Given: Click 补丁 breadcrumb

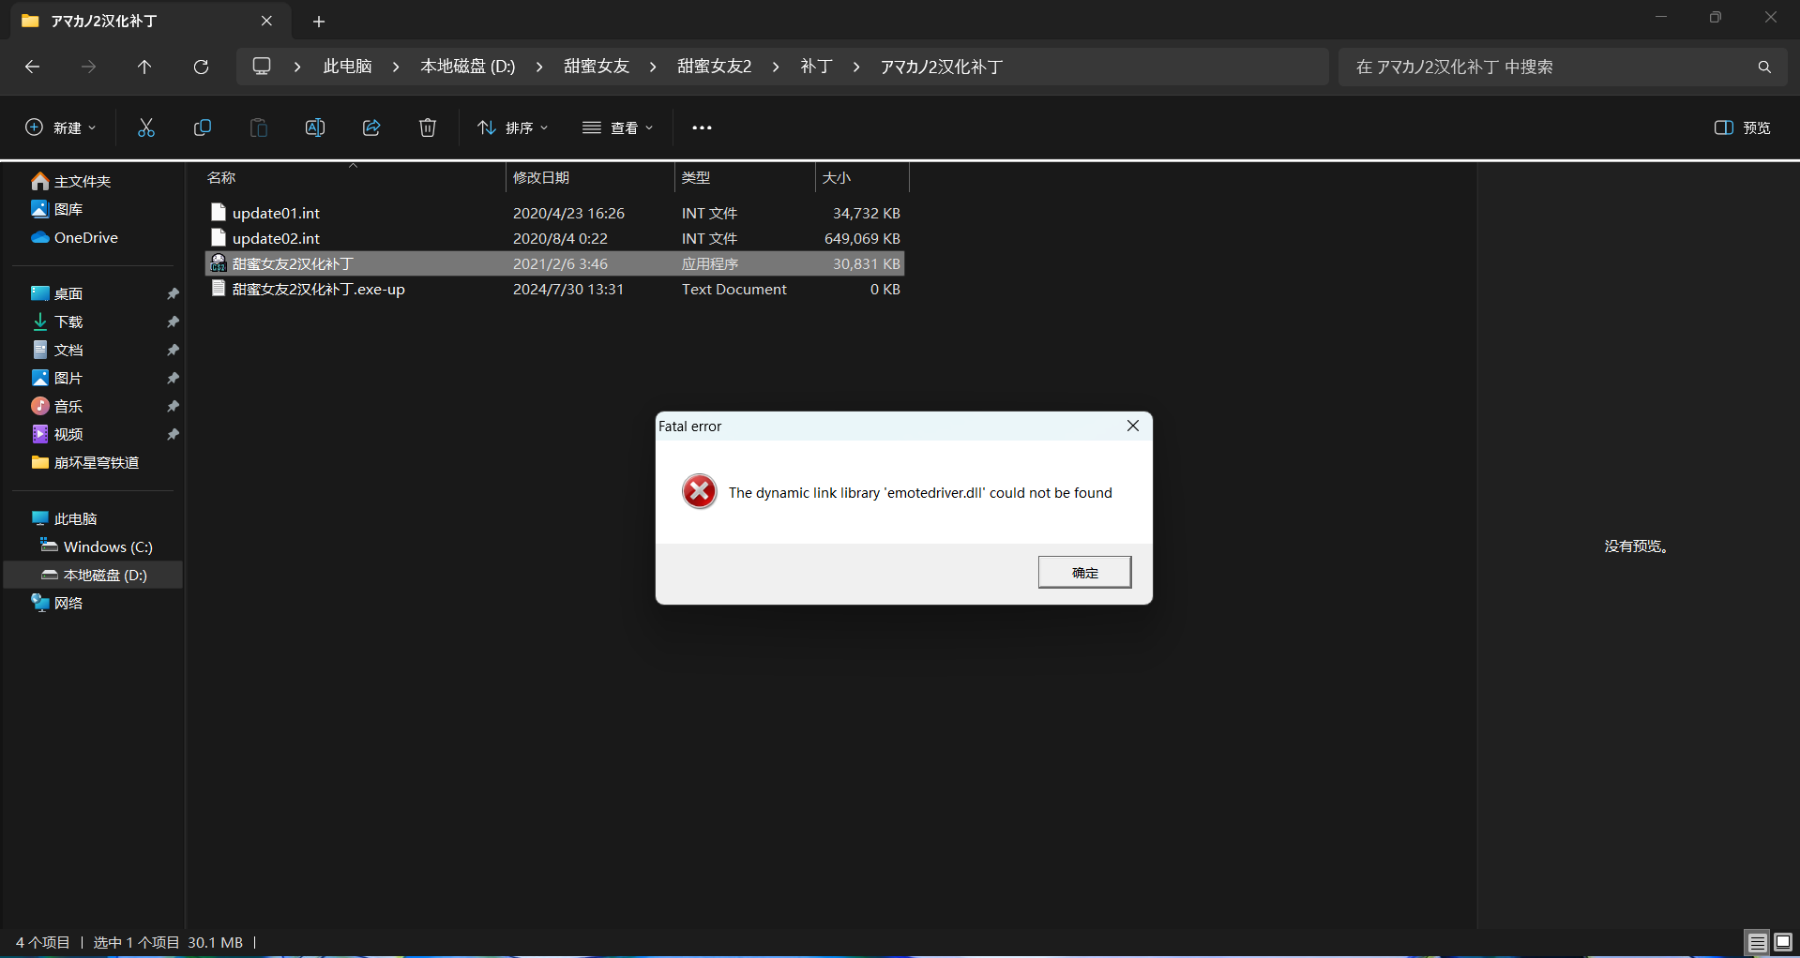Looking at the screenshot, I should point(816,67).
